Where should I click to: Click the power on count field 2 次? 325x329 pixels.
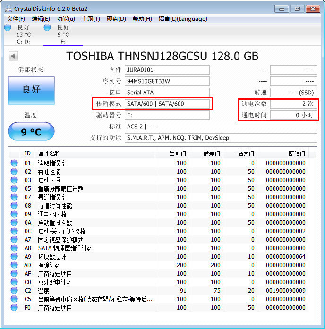coord(293,104)
